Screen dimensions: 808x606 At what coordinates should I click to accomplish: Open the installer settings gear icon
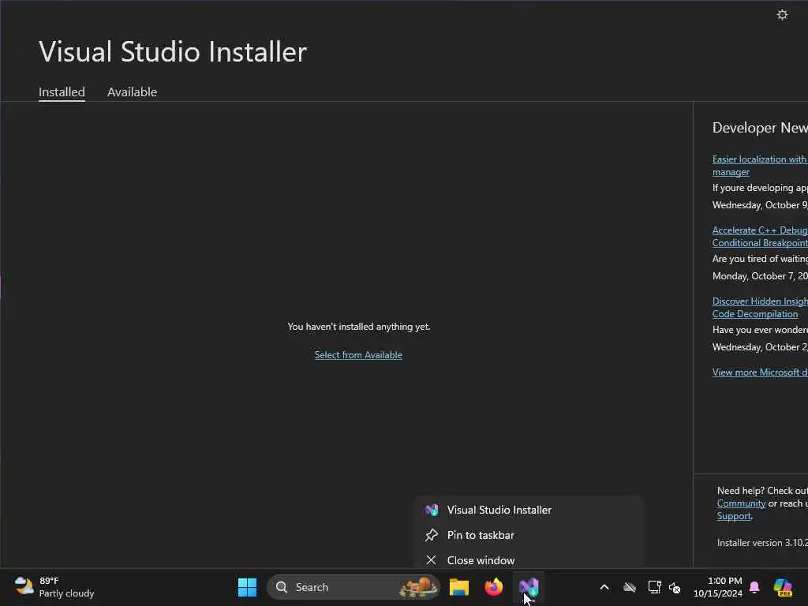point(782,14)
